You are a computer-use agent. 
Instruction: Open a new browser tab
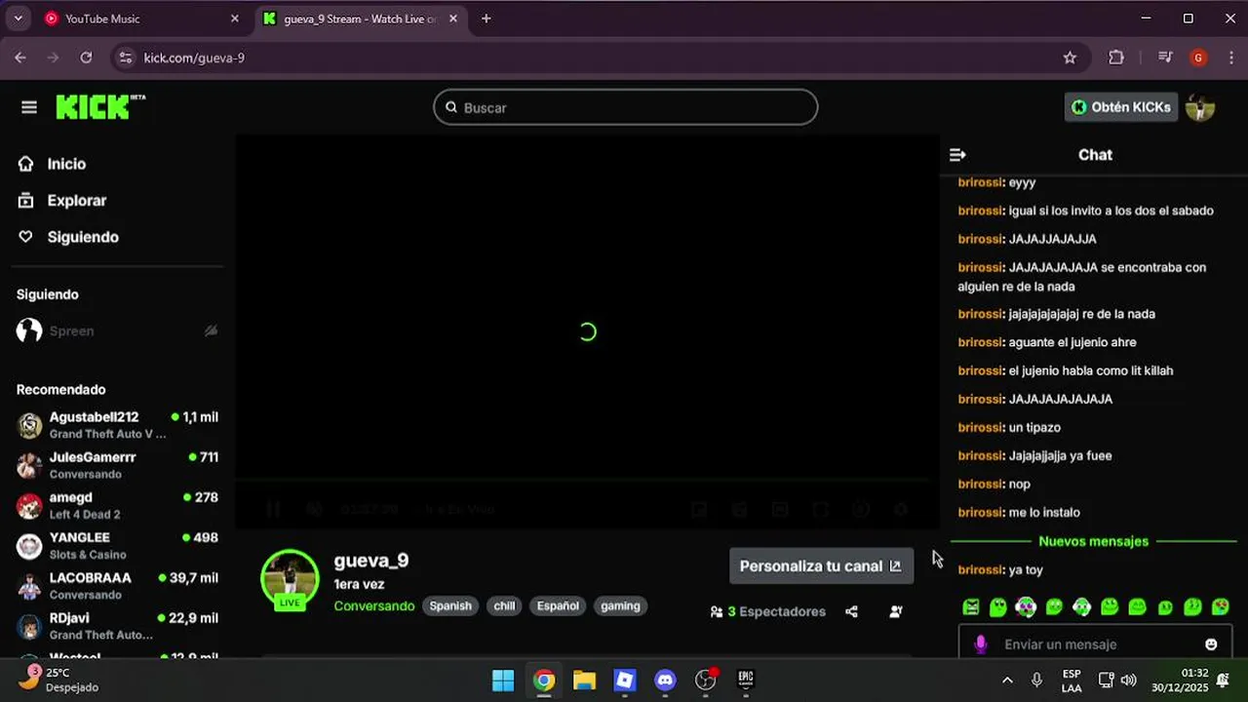(x=487, y=19)
